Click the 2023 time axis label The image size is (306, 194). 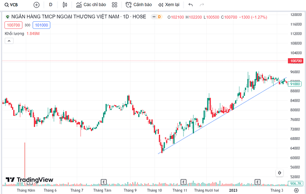(x=233, y=190)
